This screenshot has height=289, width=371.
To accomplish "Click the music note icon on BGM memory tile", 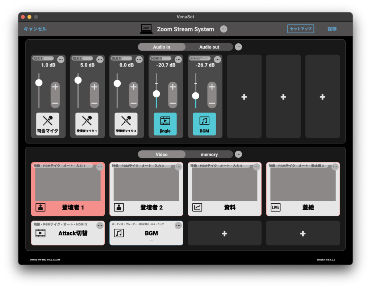I will pos(119,233).
